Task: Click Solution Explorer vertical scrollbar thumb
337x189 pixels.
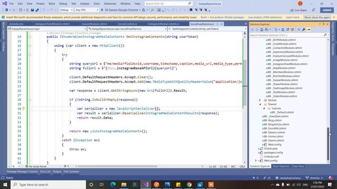Action: 328,144
